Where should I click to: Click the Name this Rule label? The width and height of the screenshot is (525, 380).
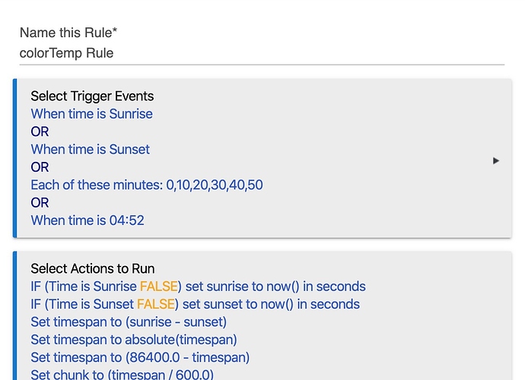[68, 33]
